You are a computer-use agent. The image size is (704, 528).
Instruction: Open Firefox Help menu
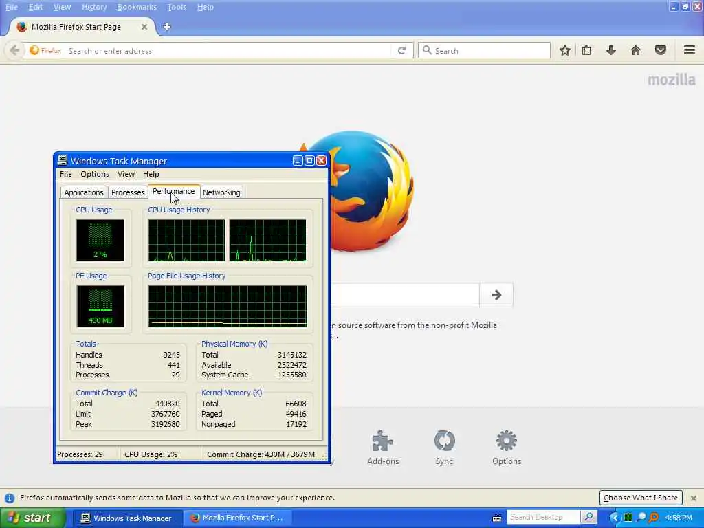point(205,7)
